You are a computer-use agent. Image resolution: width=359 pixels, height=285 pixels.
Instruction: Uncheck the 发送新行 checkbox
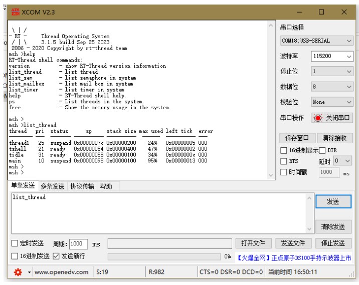click(56, 256)
